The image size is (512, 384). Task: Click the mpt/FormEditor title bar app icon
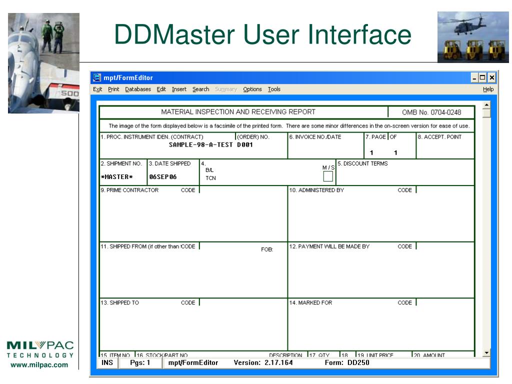tap(97, 77)
